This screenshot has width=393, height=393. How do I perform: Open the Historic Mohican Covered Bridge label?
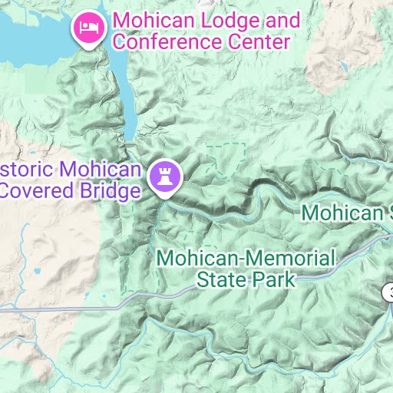tap(71, 180)
